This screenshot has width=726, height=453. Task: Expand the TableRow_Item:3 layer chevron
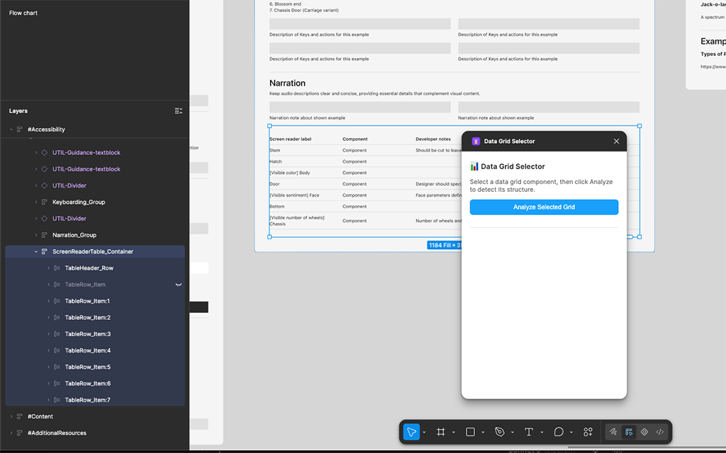coord(49,334)
